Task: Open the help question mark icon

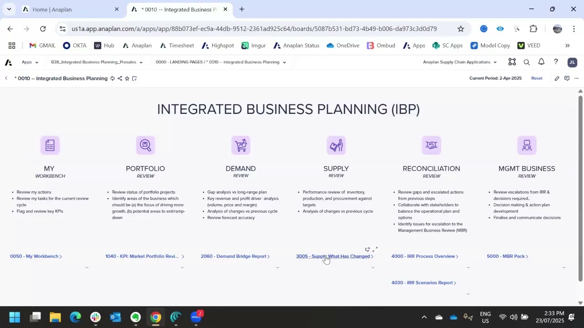Action: 556,62
